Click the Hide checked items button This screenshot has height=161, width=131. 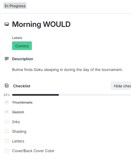(121, 86)
